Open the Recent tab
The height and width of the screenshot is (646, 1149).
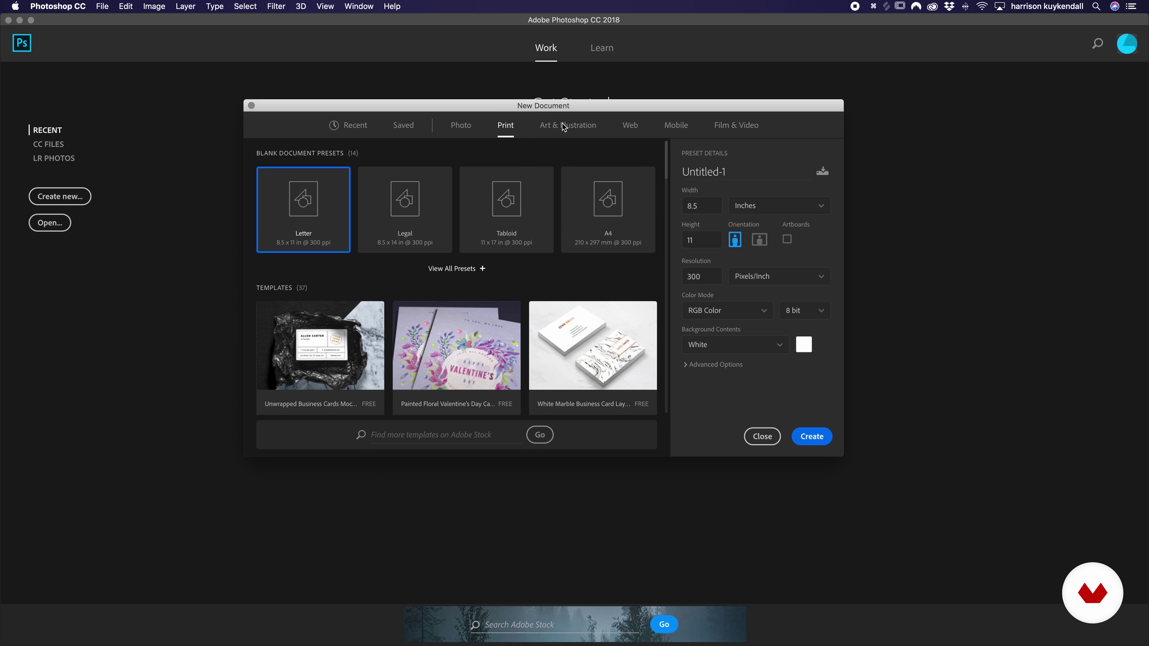click(x=348, y=125)
